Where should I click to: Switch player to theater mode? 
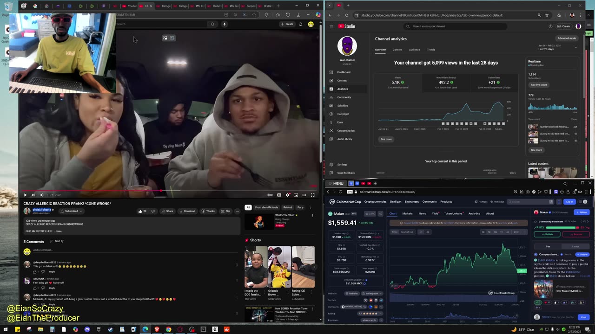tap(304, 195)
